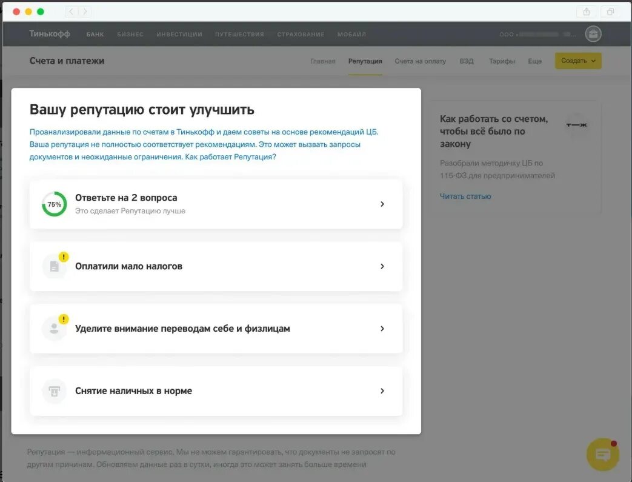Select the 'Репутация' tab
Screen dimensions: 632x482
pos(365,61)
